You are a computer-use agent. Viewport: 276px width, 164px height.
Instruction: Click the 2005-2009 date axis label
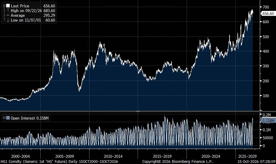pyautogui.click(x=65, y=156)
